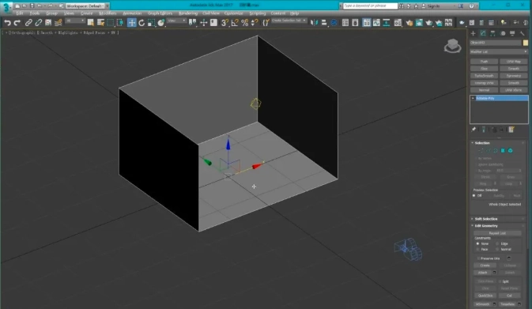The height and width of the screenshot is (309, 532).
Task: Select Normal constraint radio button
Action: click(x=497, y=249)
